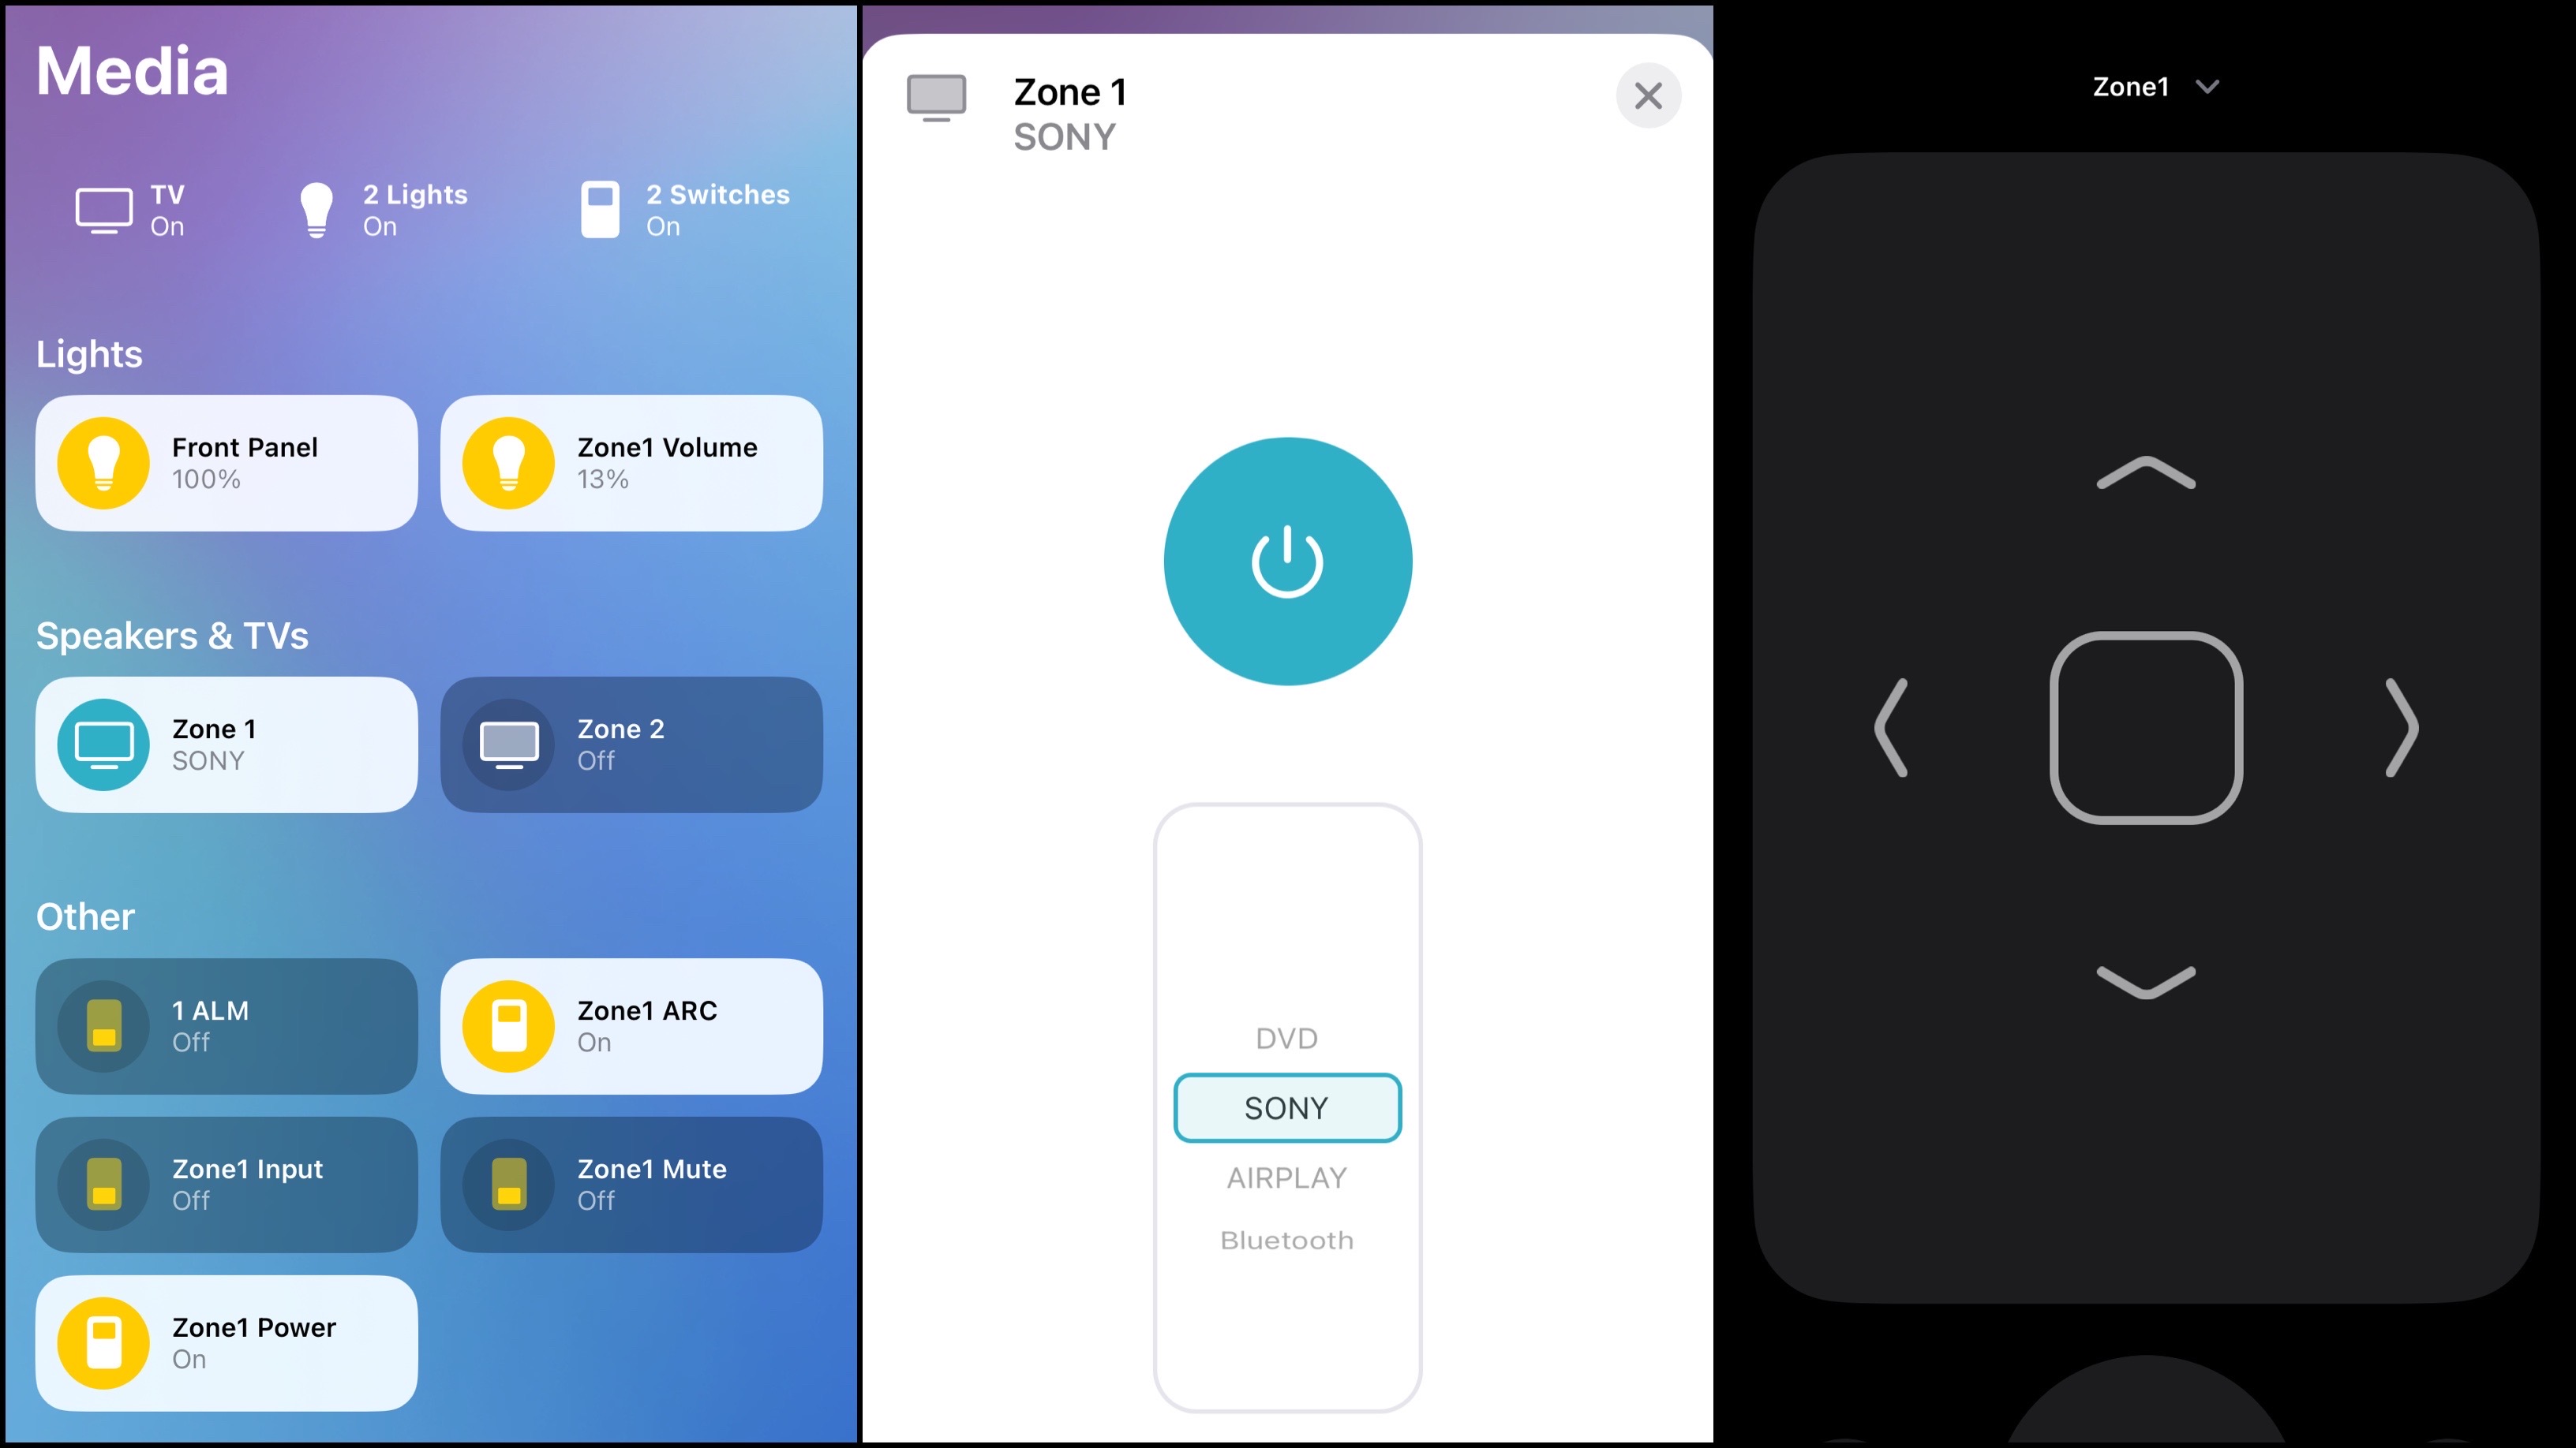Select AIRPLAY from source list
The width and height of the screenshot is (2576, 1448).
click(1288, 1176)
